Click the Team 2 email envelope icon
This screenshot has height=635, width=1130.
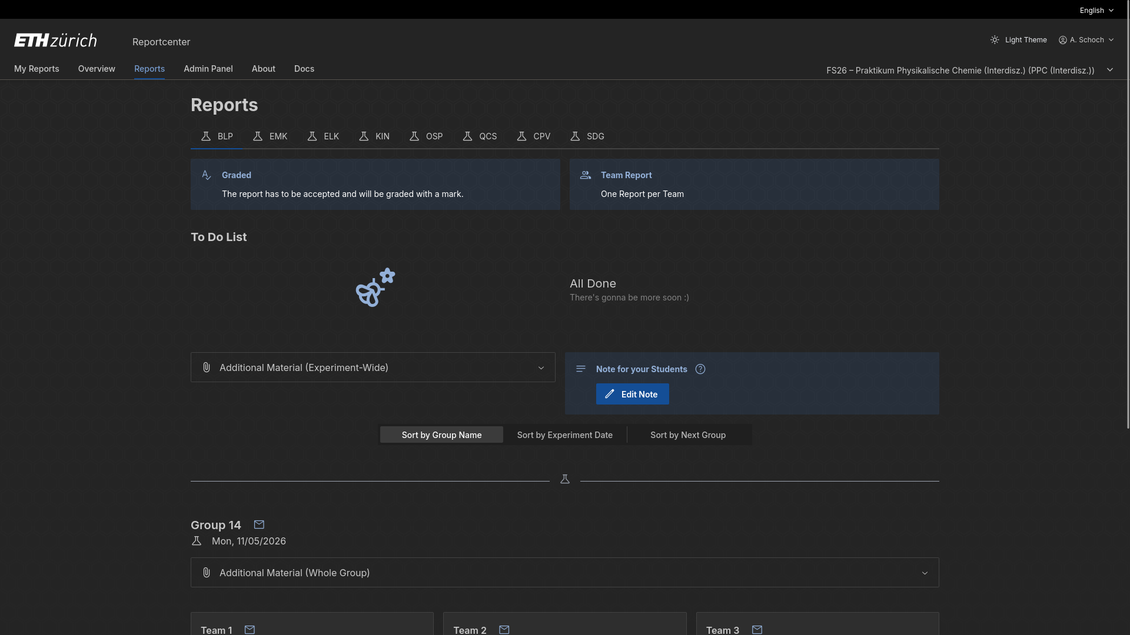504,630
